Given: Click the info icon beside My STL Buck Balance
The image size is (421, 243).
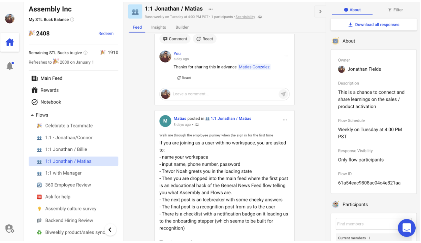Looking at the screenshot, I should click(72, 20).
